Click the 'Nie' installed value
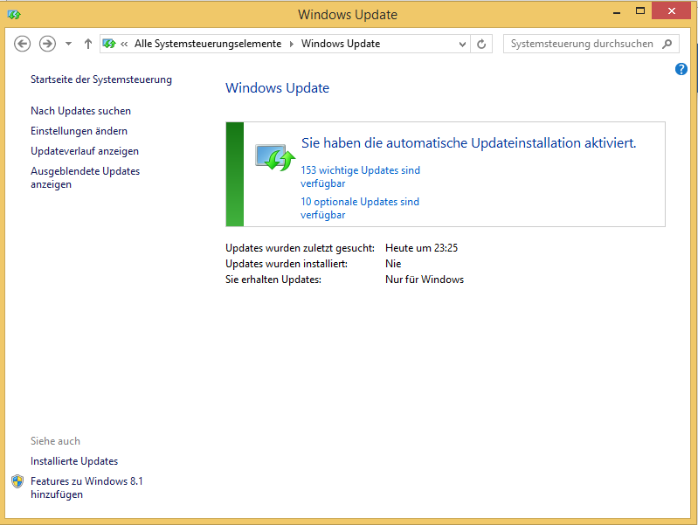Viewport: 698px width, 525px height. [393, 264]
